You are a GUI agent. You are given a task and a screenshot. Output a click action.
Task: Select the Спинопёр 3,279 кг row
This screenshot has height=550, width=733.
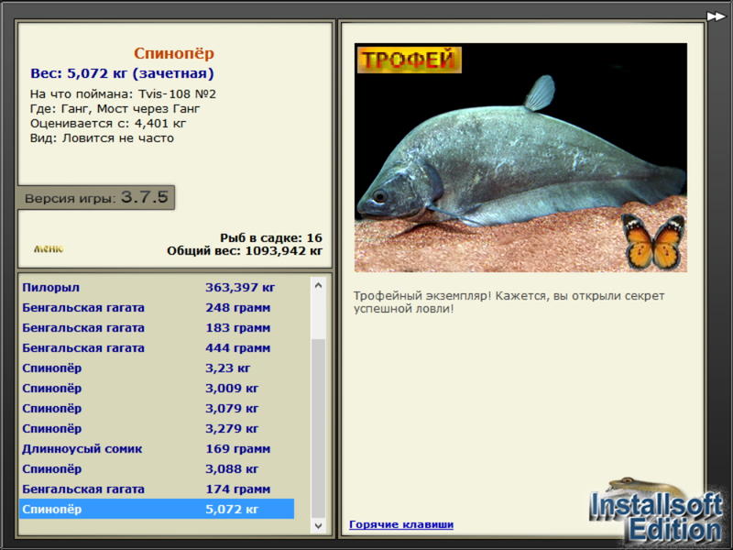coord(157,428)
